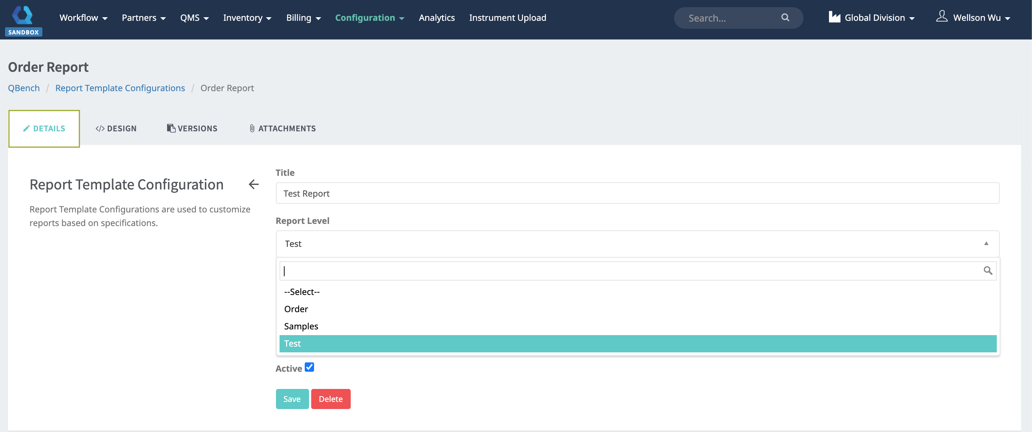
Task: Open the Analytics menu item
Action: [x=436, y=18]
